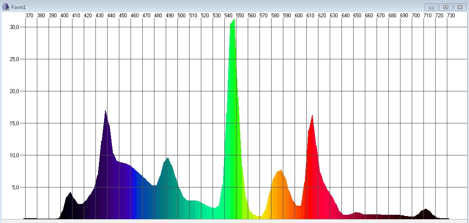Click the 370 wavelength label
The width and height of the screenshot is (469, 223).
[29, 16]
